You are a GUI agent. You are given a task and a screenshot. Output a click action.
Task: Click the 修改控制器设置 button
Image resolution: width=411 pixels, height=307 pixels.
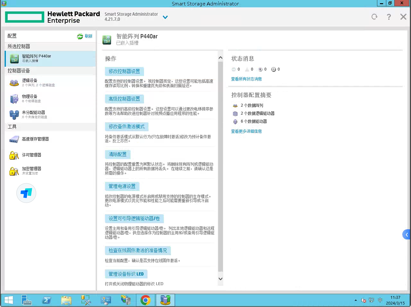[x=124, y=71]
